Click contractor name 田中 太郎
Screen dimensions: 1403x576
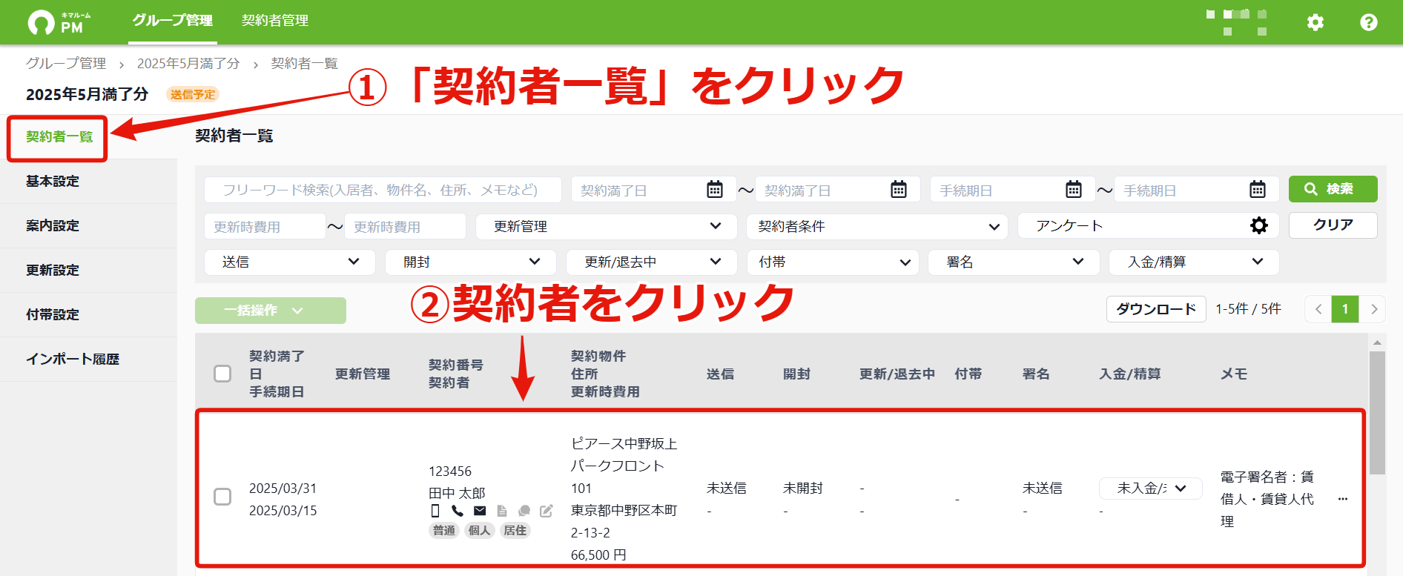coord(457,493)
